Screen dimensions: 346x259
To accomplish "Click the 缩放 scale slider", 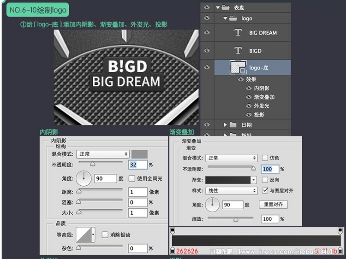I will (230, 218).
